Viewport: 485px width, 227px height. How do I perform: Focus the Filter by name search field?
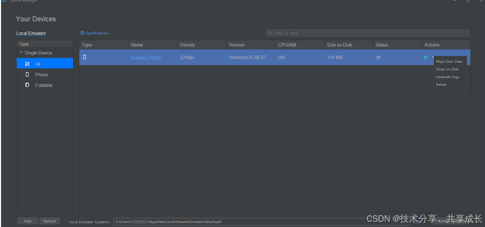pyautogui.click(x=368, y=33)
